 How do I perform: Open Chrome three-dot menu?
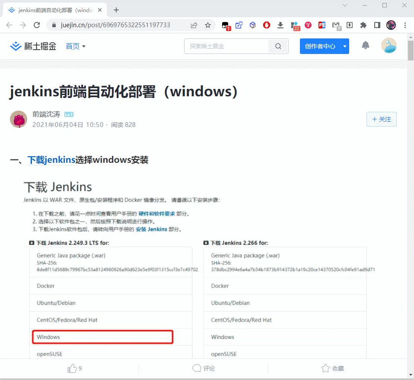(405, 25)
